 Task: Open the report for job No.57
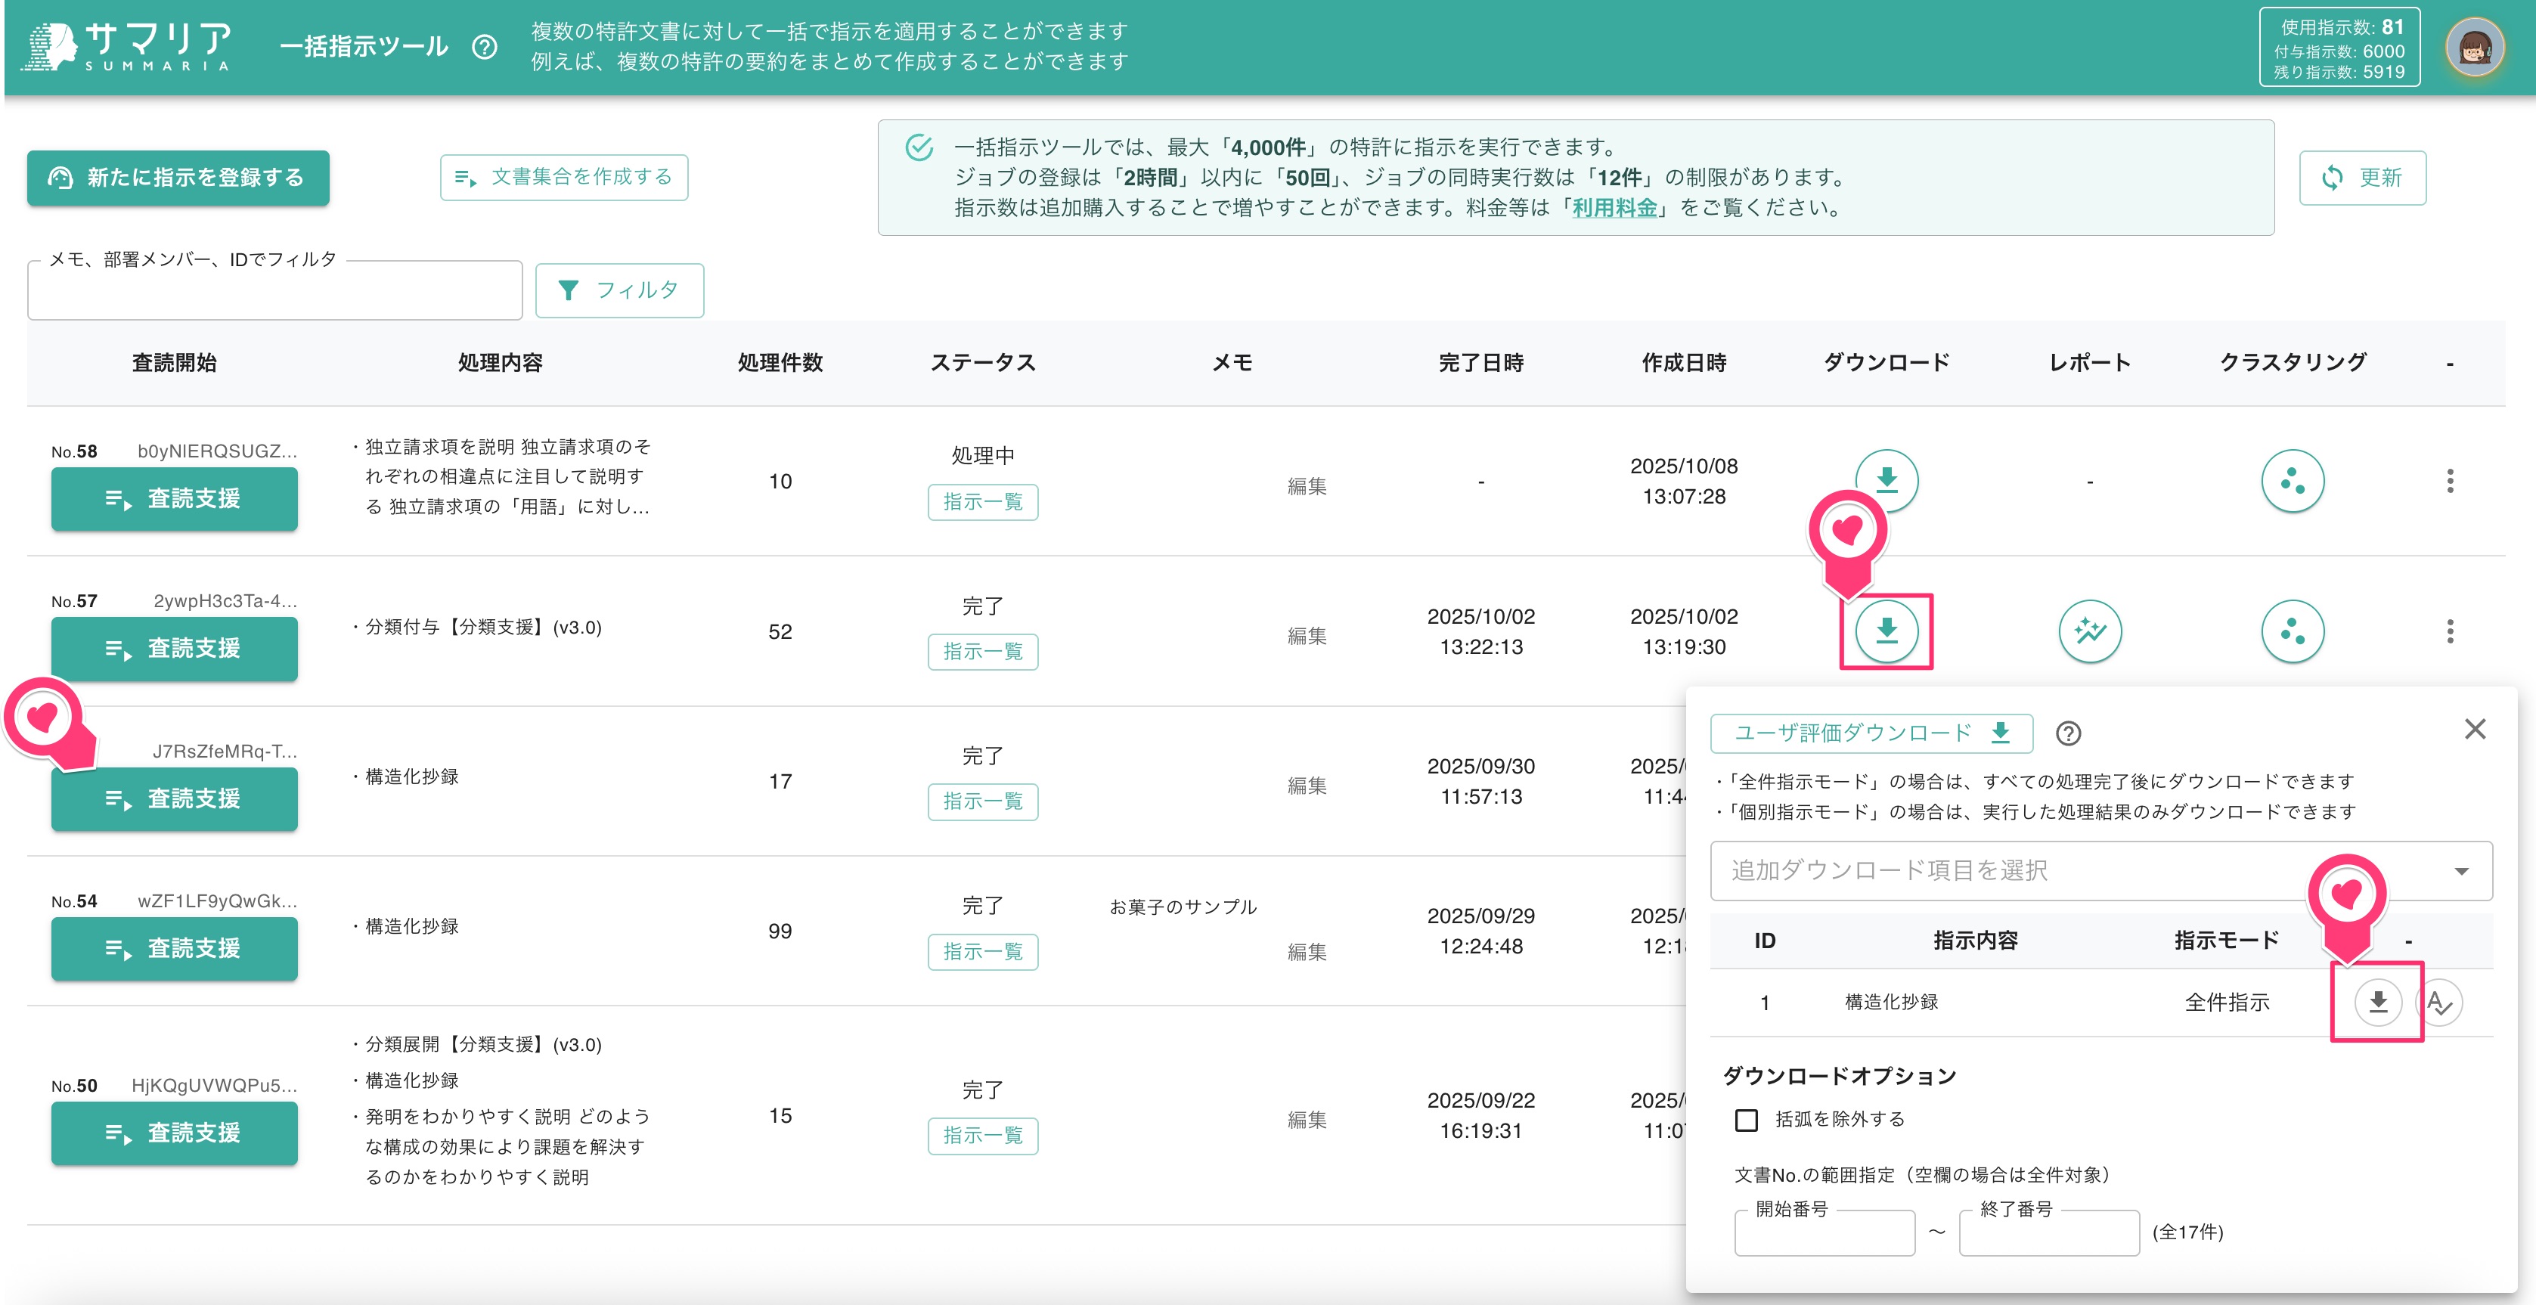point(2089,631)
